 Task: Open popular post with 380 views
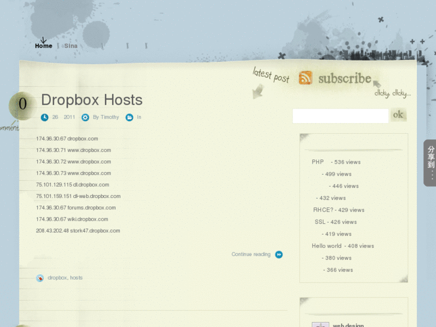(x=336, y=258)
